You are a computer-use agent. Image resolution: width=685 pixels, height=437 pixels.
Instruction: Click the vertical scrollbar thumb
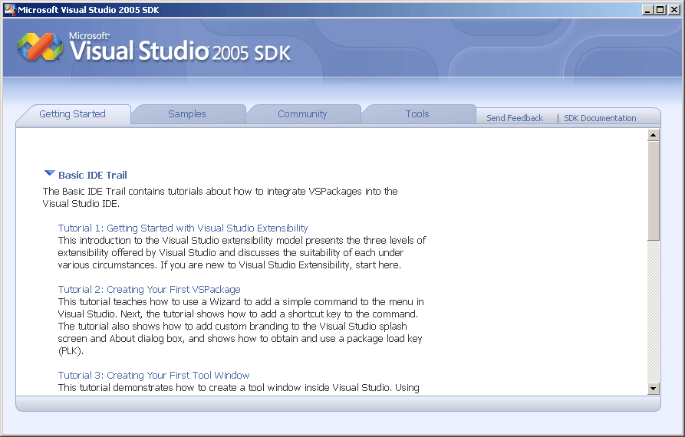click(x=653, y=190)
